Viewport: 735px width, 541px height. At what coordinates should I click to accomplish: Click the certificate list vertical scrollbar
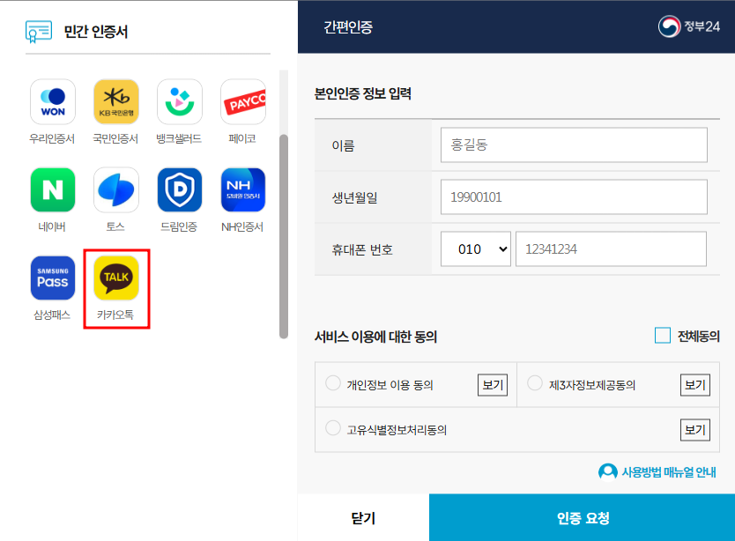(284, 236)
